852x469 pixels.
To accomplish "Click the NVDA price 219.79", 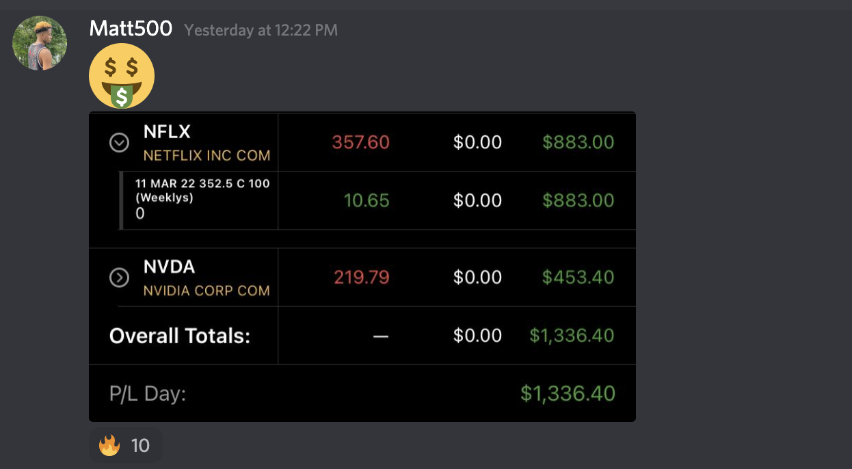I will coord(361,278).
